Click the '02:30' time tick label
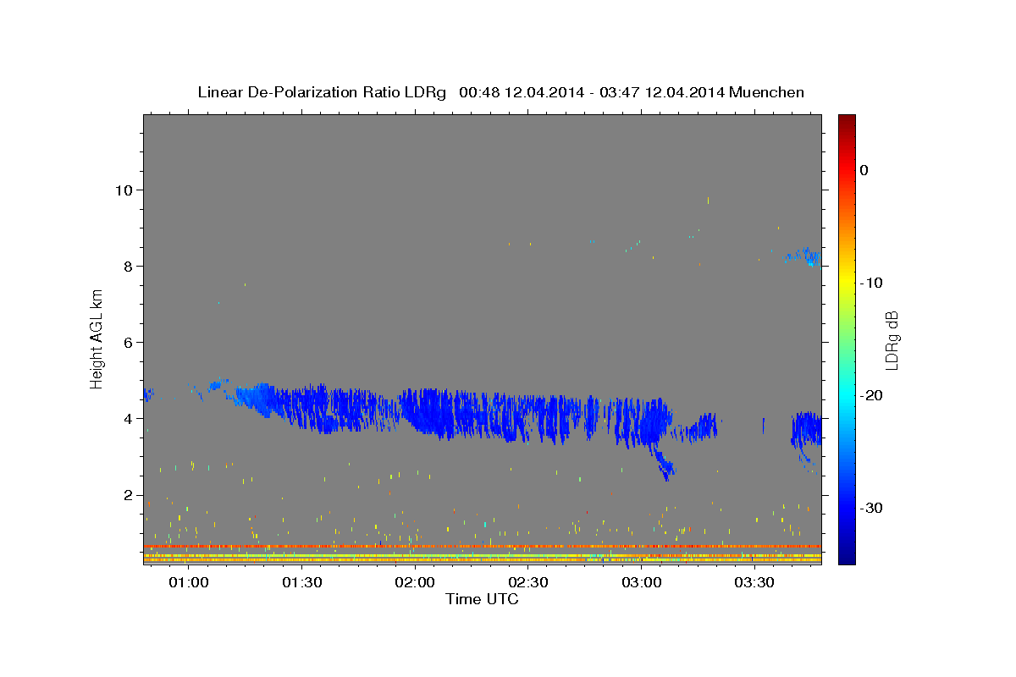The width and height of the screenshot is (1016, 677). [528, 582]
